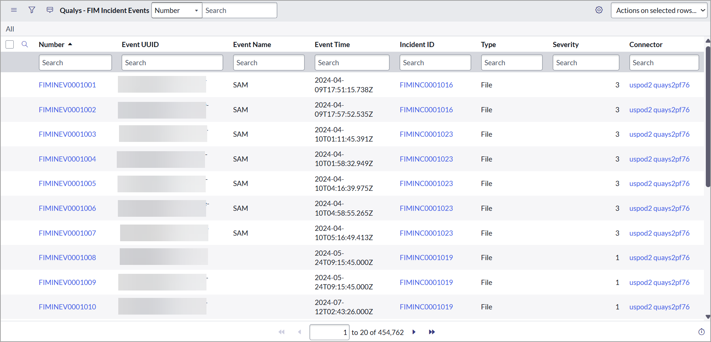Click the page number input field
The height and width of the screenshot is (342, 711).
click(329, 332)
